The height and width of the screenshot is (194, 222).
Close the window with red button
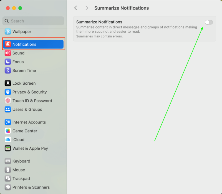point(8,8)
